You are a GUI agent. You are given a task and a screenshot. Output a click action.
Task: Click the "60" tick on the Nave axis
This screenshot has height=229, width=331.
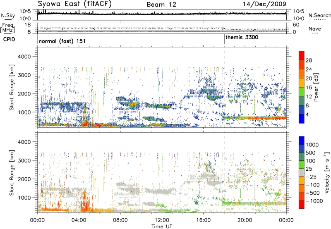point(296,25)
